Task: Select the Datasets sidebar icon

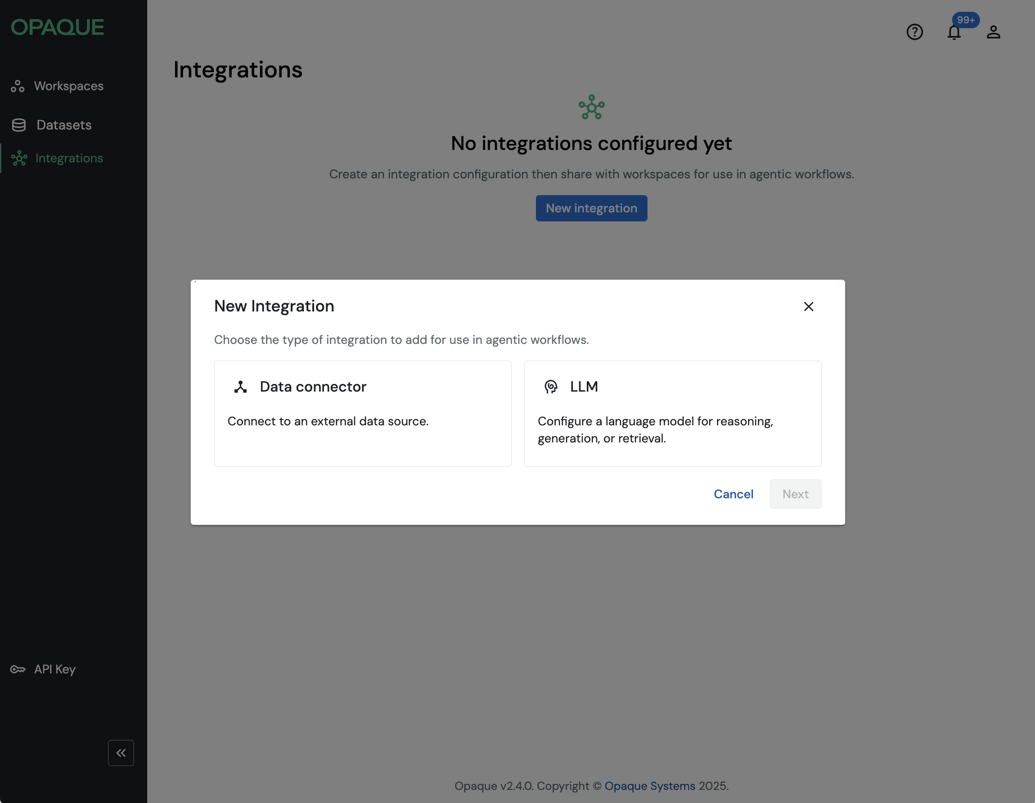Action: click(x=18, y=125)
